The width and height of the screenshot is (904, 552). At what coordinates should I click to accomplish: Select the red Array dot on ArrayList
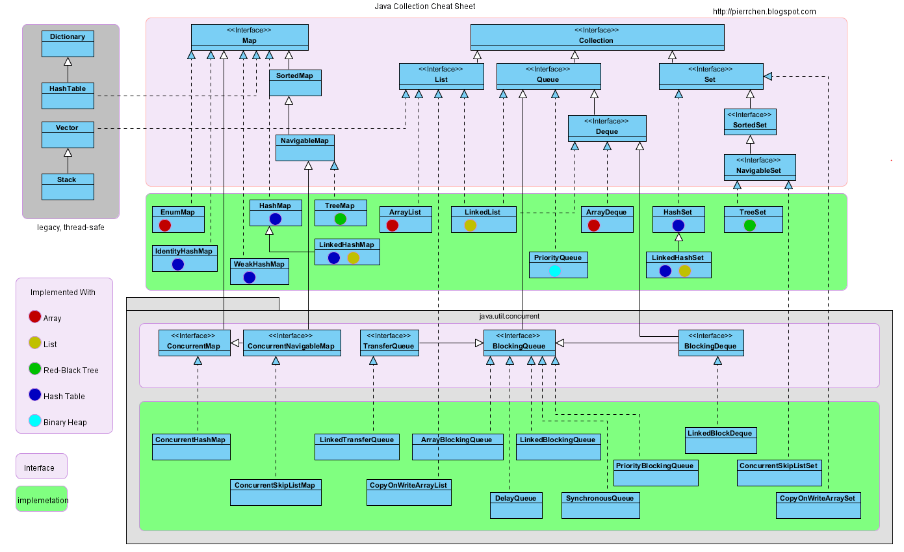(391, 225)
